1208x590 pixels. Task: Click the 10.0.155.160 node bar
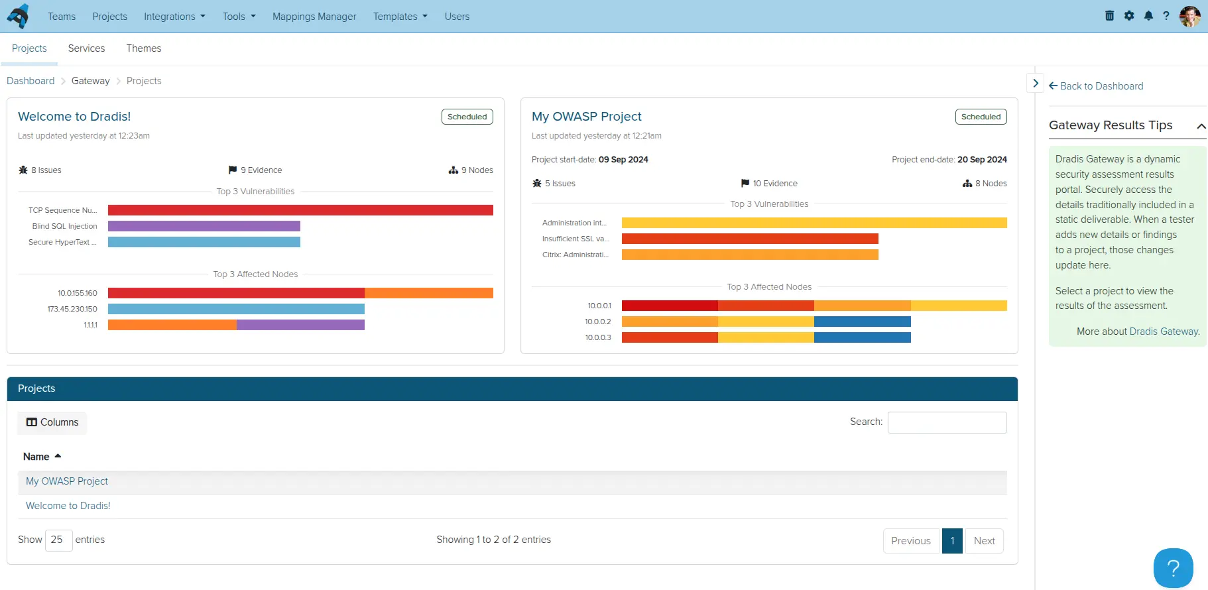(300, 293)
